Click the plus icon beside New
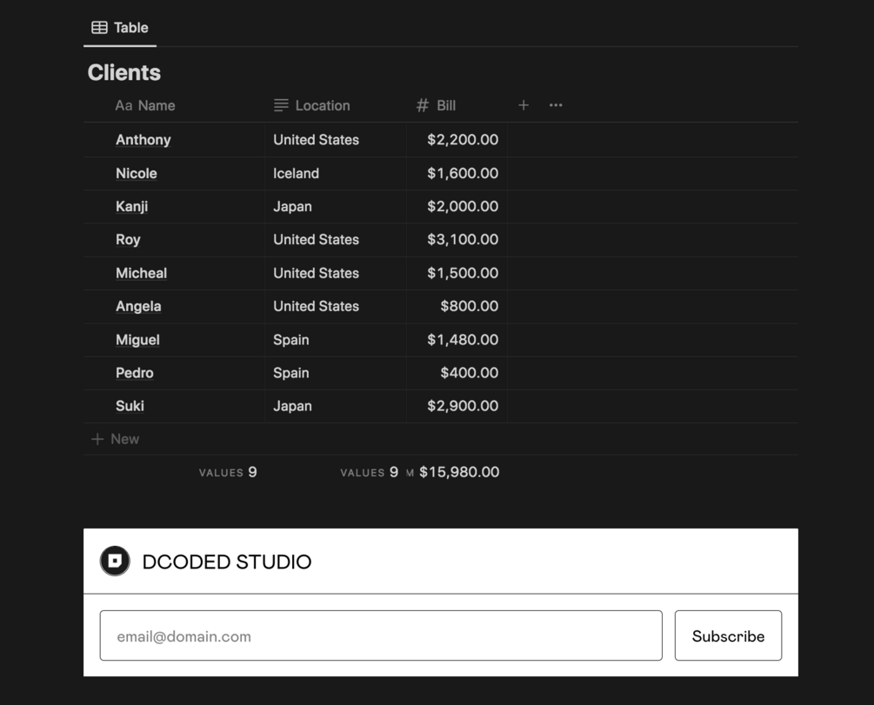Screen dimensions: 874x705 pos(97,439)
